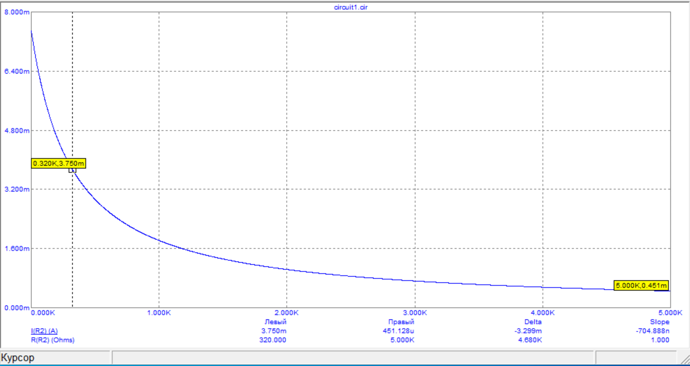This screenshot has width=690, height=366.
Task: Click the Delta column header
Action: [x=533, y=322]
